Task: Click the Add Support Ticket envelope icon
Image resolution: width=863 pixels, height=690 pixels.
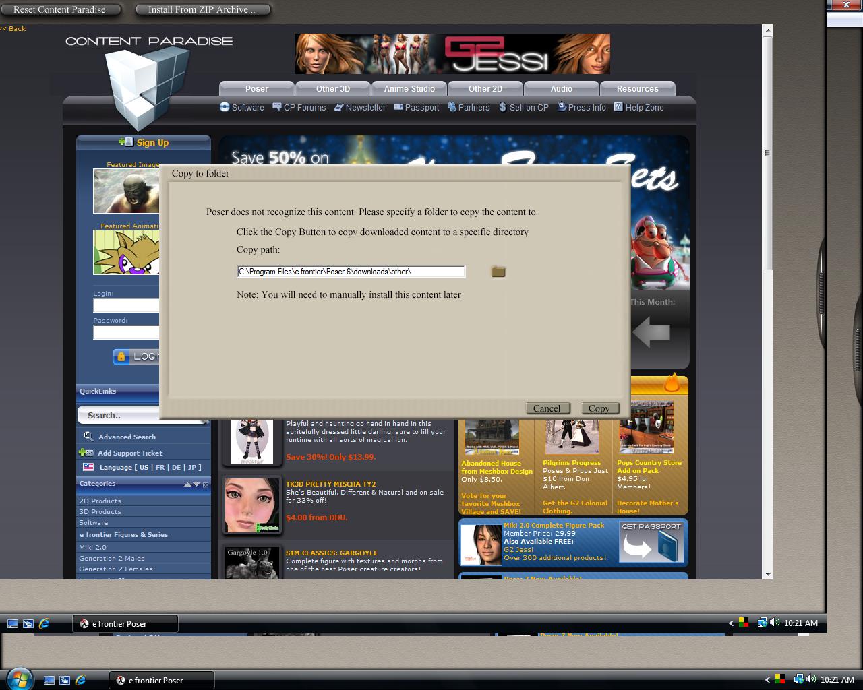Action: point(86,453)
